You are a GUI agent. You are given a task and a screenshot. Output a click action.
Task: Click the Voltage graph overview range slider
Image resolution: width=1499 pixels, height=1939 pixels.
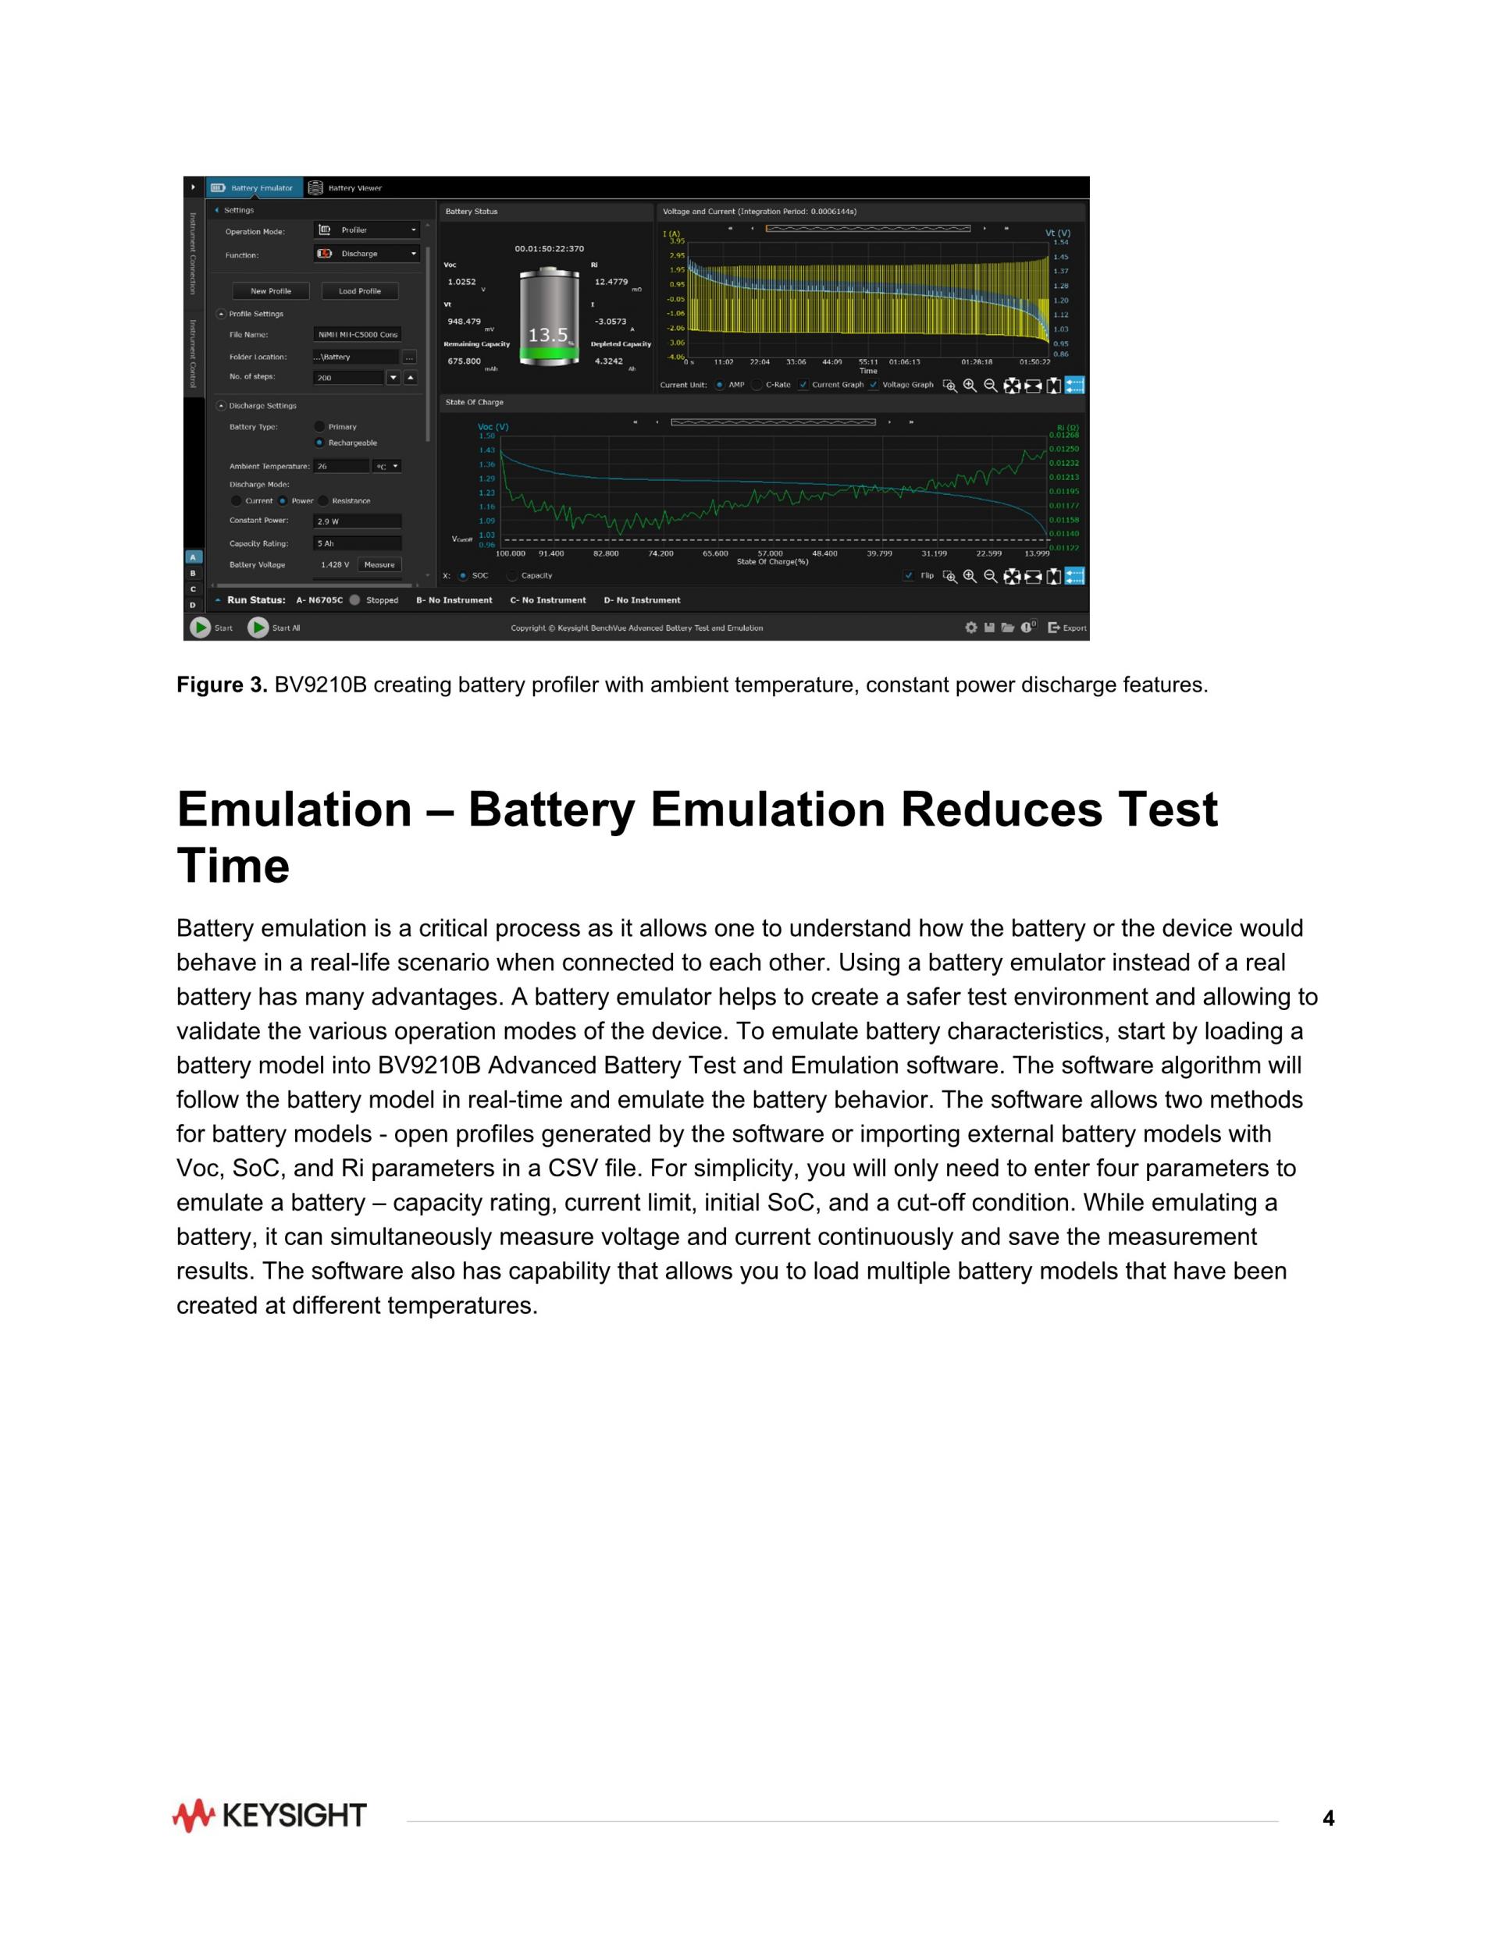867,228
